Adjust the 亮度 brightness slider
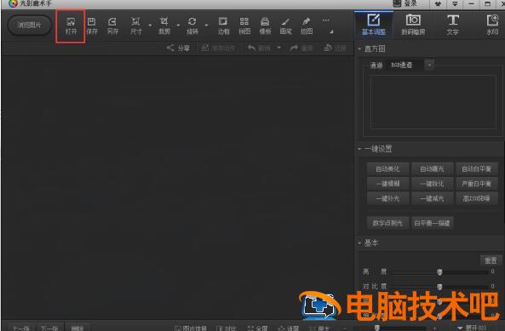The image size is (505, 331). (439, 272)
